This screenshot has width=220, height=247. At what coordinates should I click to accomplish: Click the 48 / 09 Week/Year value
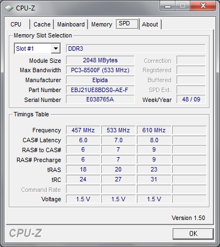[191, 99]
